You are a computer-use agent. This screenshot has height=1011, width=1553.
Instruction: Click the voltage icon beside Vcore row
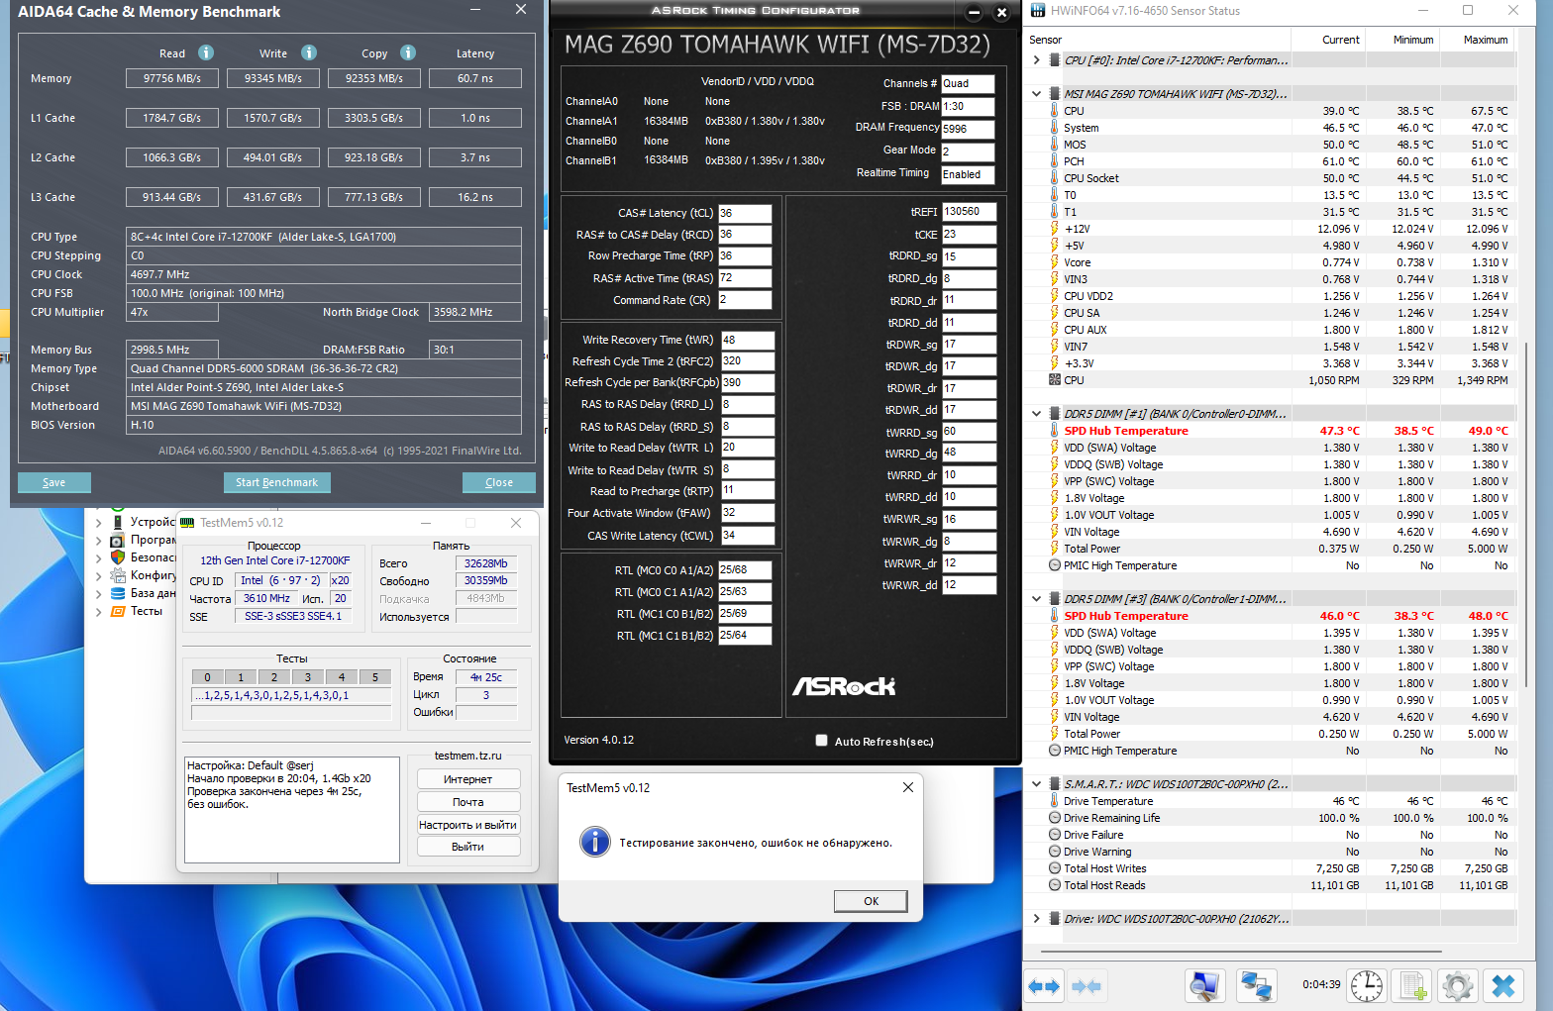point(1055,262)
